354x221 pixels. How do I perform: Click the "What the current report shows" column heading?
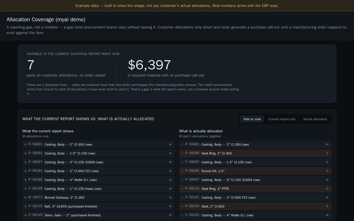(x=48, y=131)
